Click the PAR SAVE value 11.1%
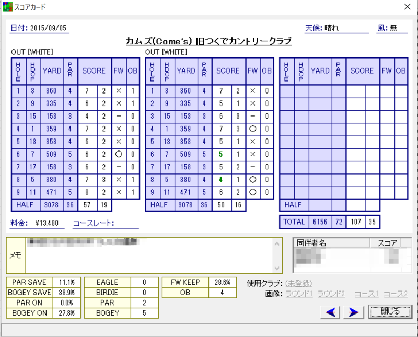418x337 pixels. [67, 282]
